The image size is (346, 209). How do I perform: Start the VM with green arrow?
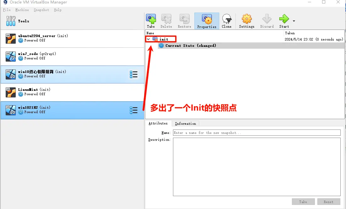click(284, 19)
